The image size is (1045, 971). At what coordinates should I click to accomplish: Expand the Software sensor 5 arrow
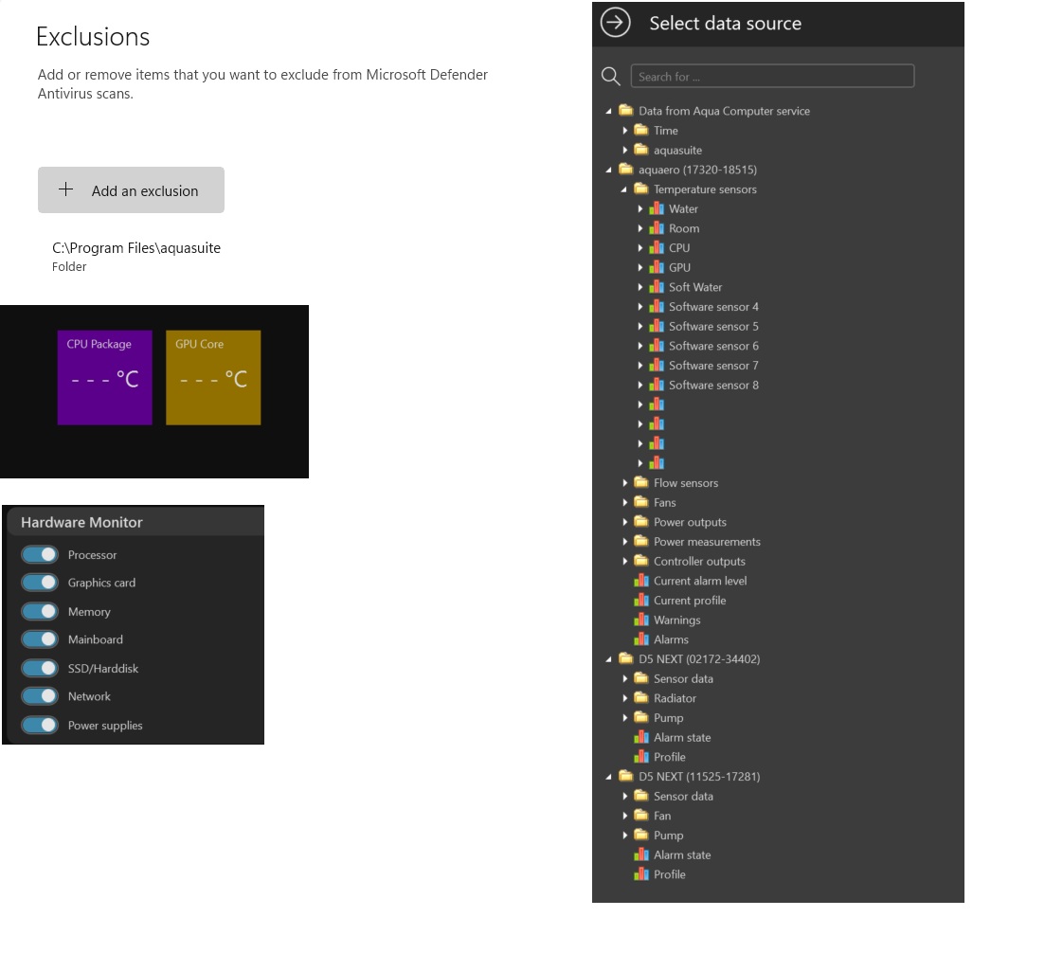[640, 327]
